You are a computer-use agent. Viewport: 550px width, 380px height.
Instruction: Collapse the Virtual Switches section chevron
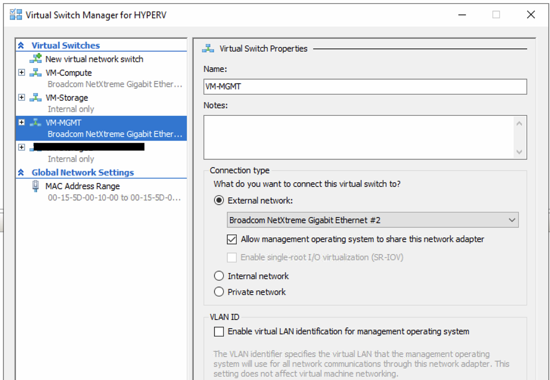[x=21, y=46]
